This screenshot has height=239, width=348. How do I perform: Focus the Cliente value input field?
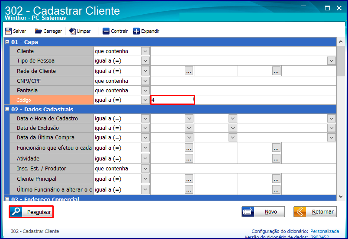pos(243,51)
